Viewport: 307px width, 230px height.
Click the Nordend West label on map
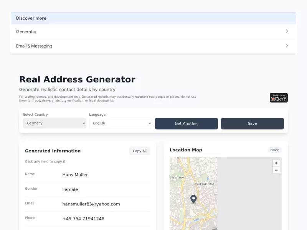(205, 184)
